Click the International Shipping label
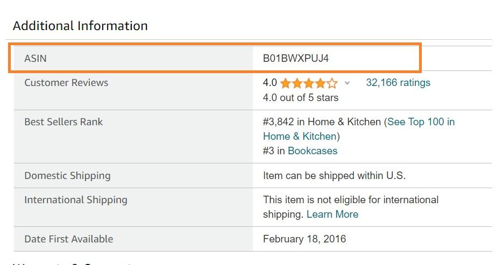The image size is (503, 265). (76, 200)
